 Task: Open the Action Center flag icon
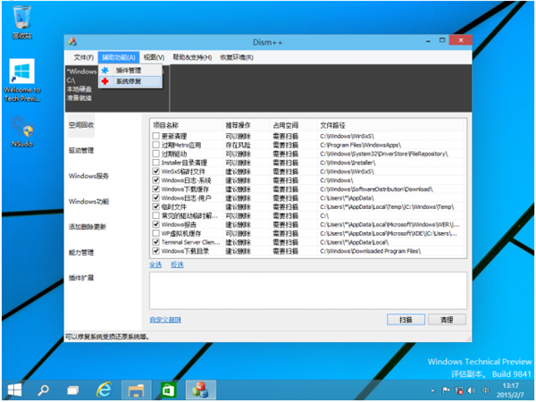tap(446, 390)
